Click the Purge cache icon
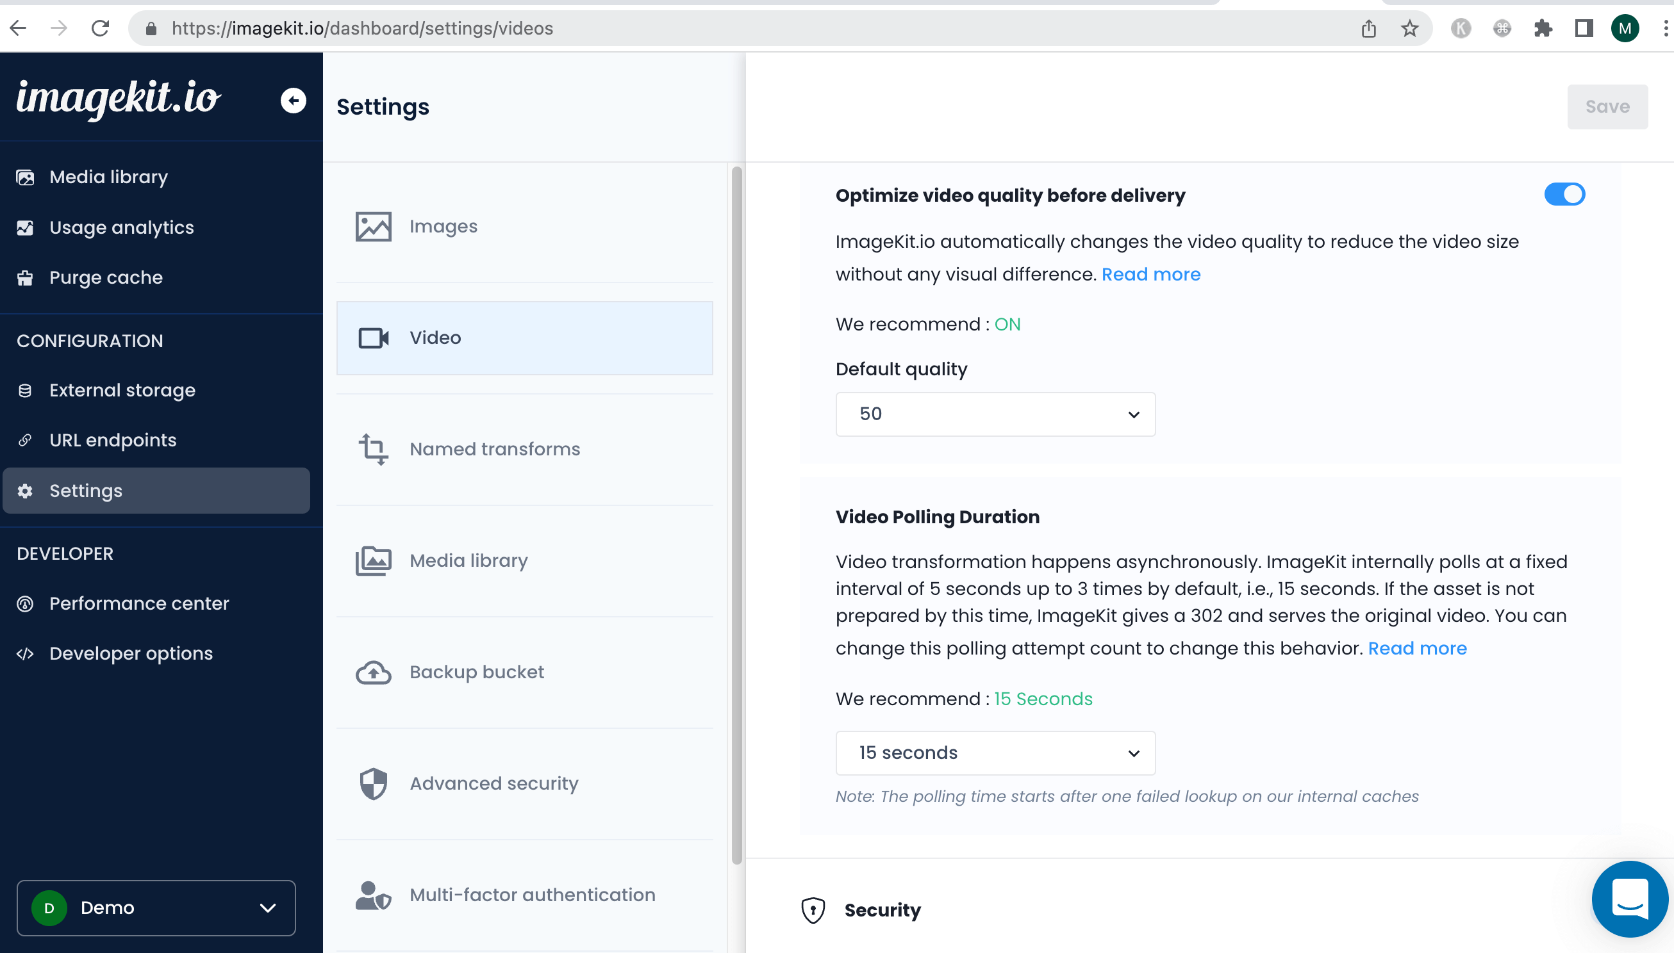This screenshot has width=1674, height=953. tap(25, 277)
